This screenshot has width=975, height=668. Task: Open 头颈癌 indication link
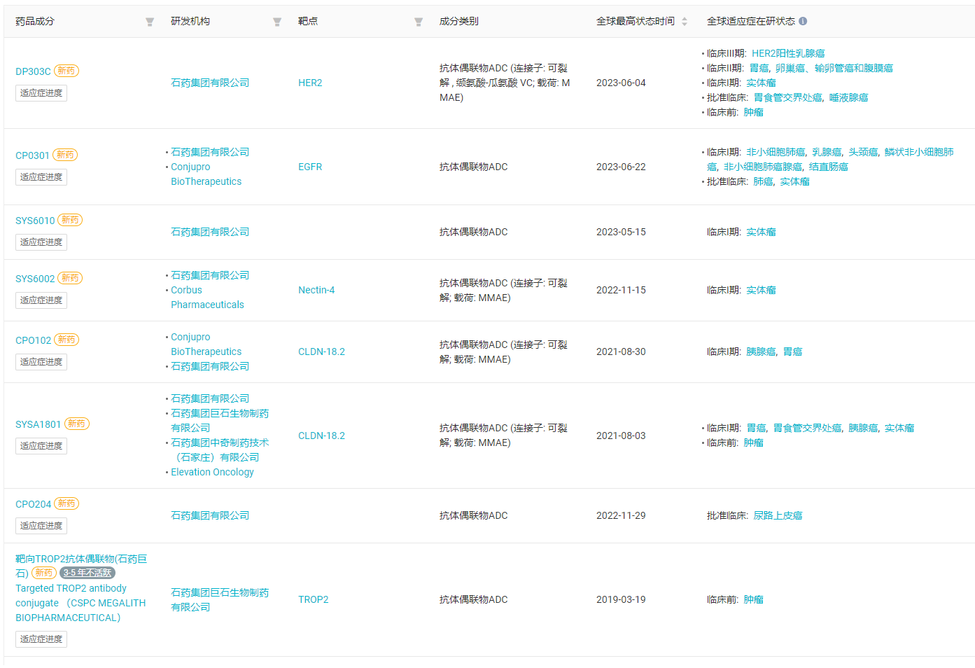pos(863,152)
